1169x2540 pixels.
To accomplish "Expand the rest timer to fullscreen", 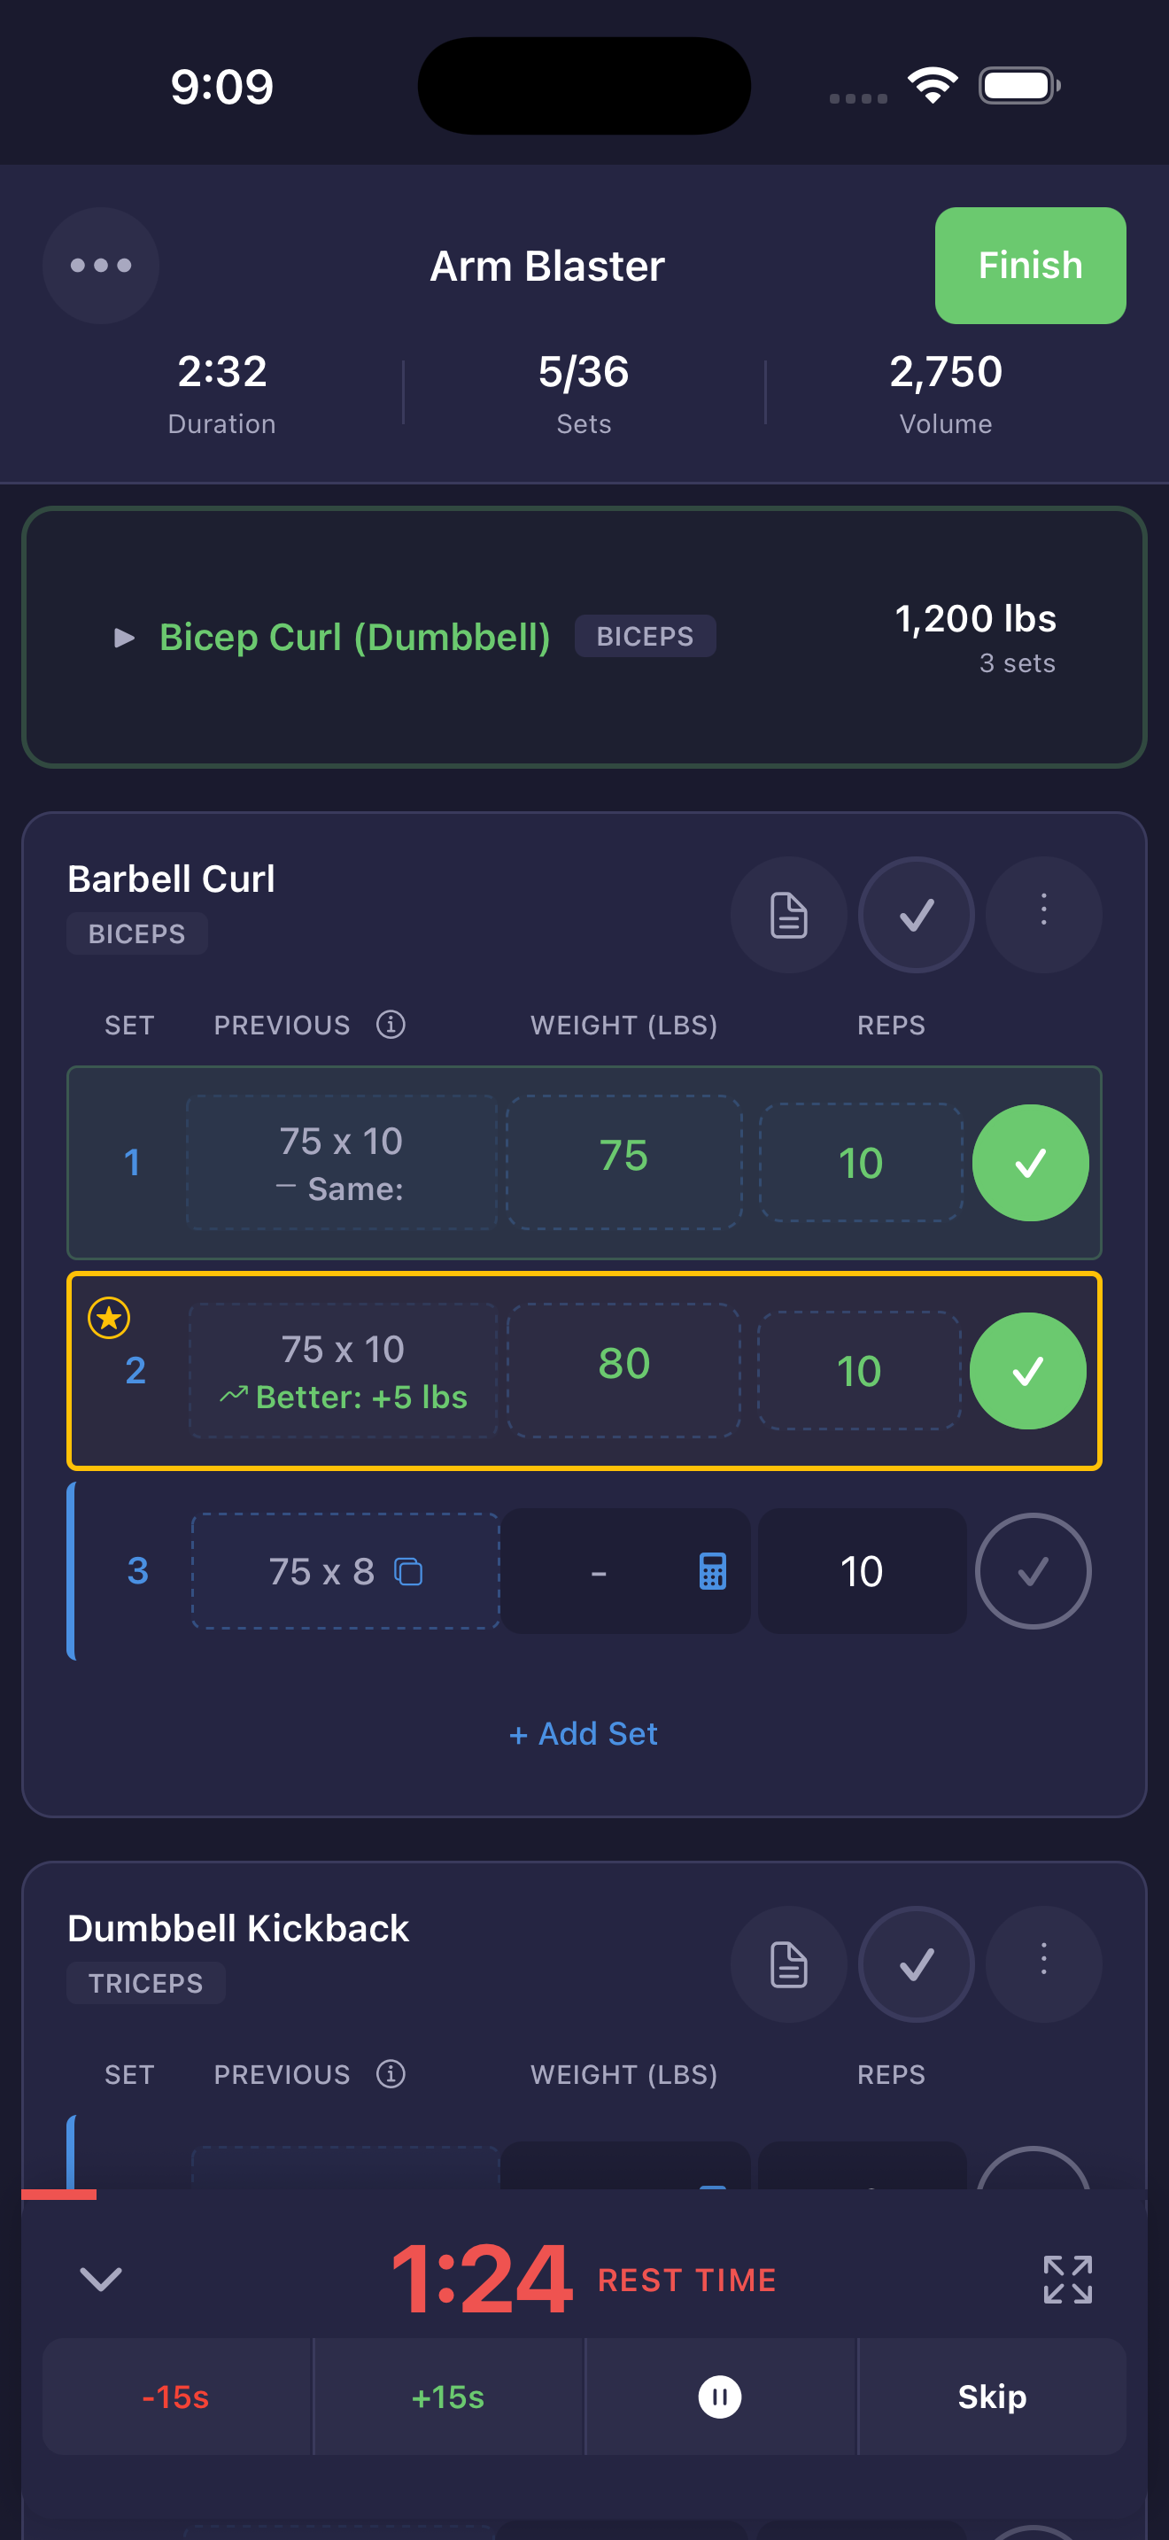I will pyautogui.click(x=1070, y=2279).
